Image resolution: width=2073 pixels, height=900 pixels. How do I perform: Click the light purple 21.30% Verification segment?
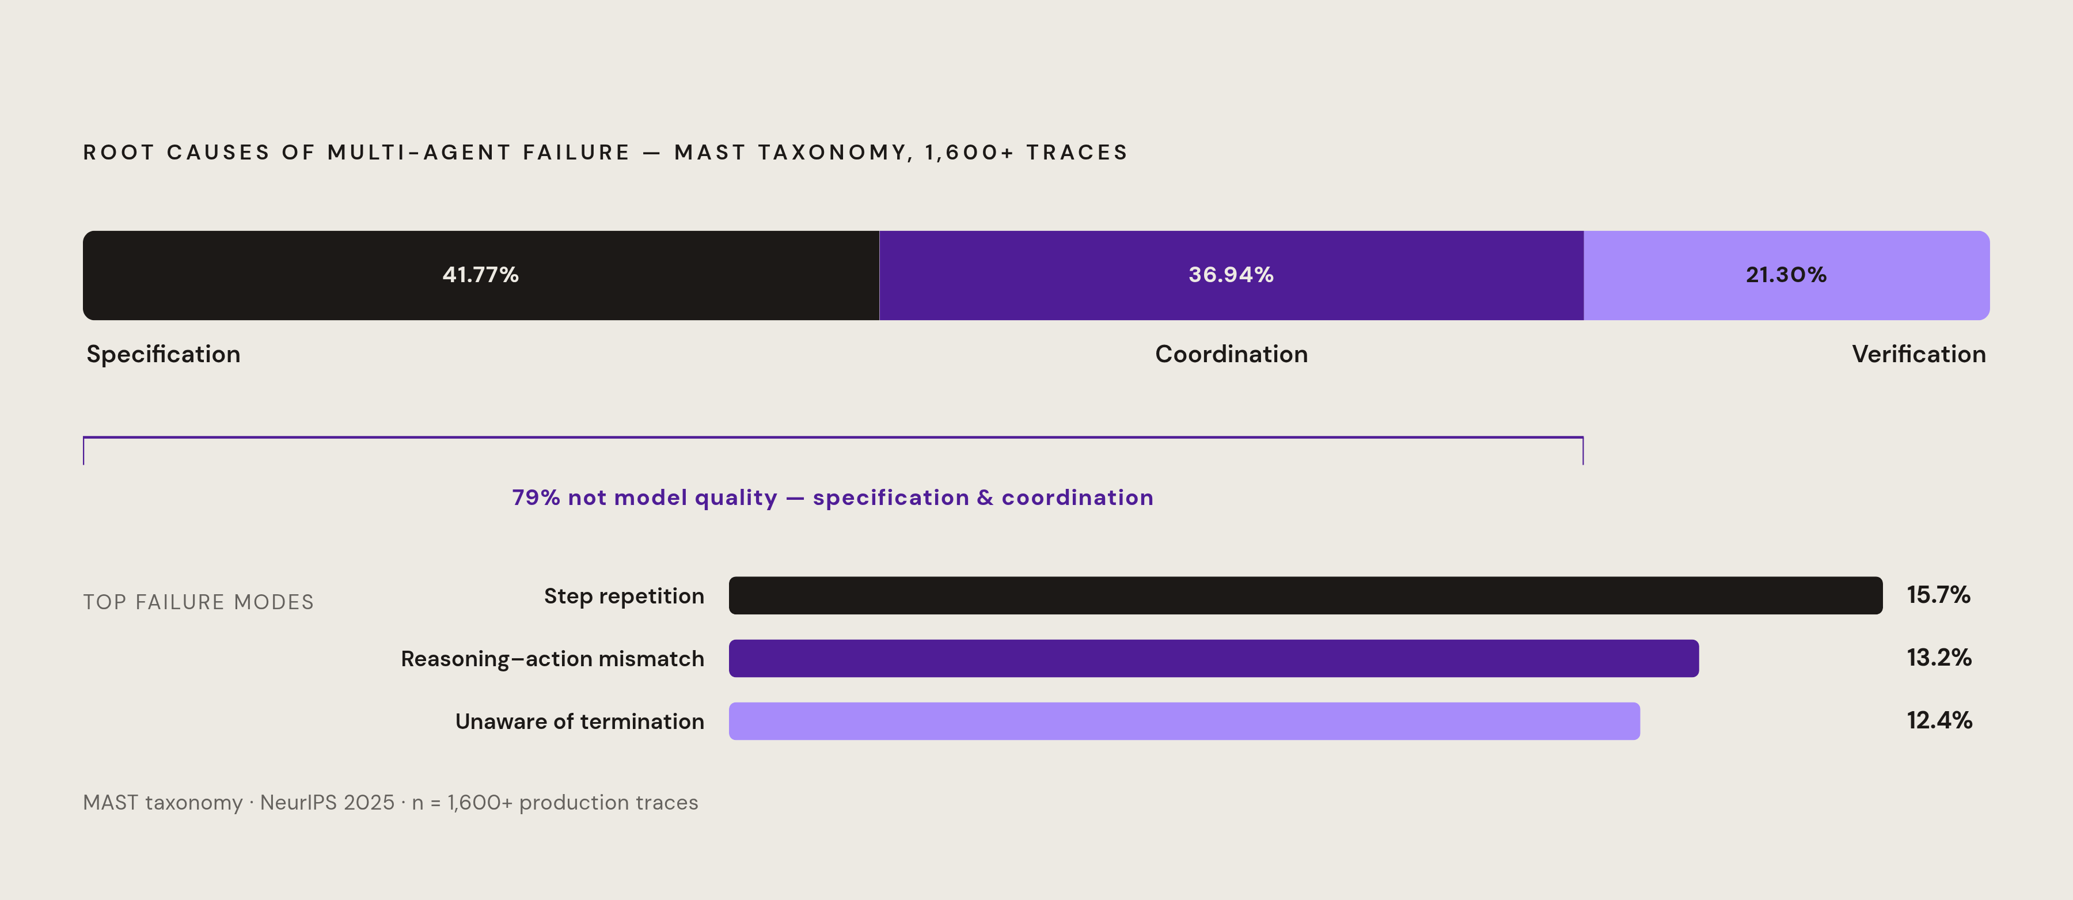click(1786, 275)
